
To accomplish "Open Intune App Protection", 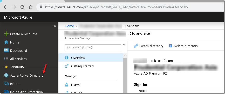I will [26, 92].
